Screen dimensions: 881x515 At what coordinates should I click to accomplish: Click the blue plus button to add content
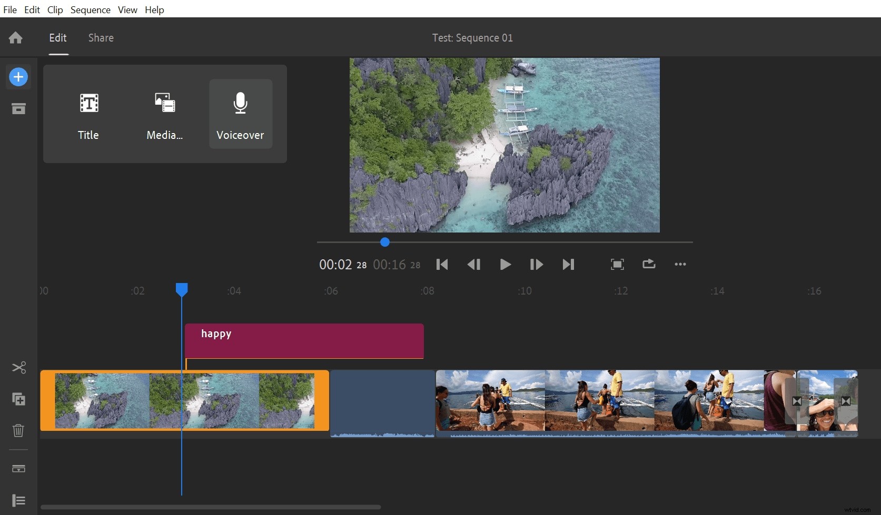pos(18,77)
